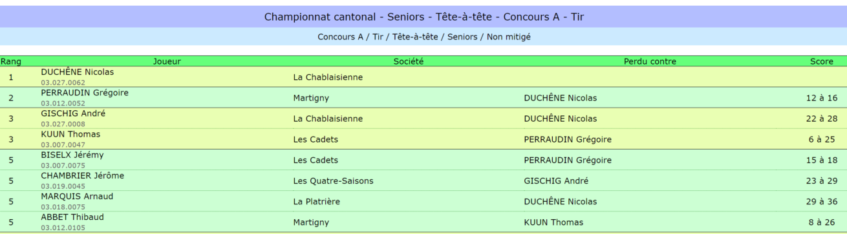The image size is (847, 234).
Task: Click the Concours A / Tir subtitle bar
Action: (x=423, y=37)
